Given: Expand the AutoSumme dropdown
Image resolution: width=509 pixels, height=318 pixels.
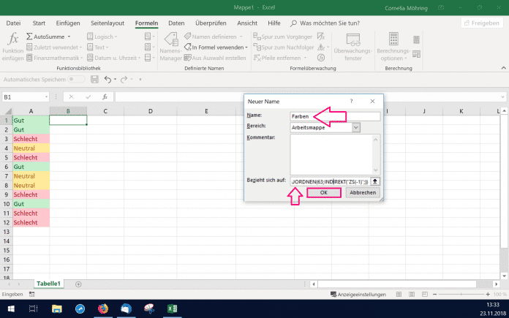Looking at the screenshot, I should [68, 36].
